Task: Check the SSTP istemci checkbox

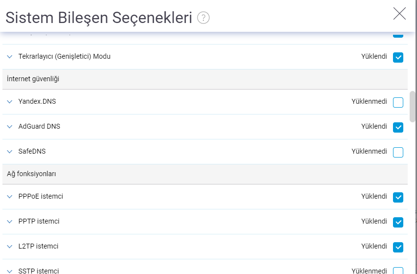Action: [x=398, y=271]
